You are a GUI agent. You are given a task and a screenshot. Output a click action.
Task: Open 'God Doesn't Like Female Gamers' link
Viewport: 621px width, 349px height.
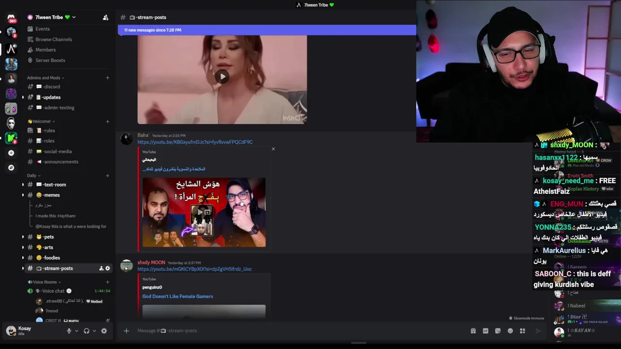coord(178,297)
